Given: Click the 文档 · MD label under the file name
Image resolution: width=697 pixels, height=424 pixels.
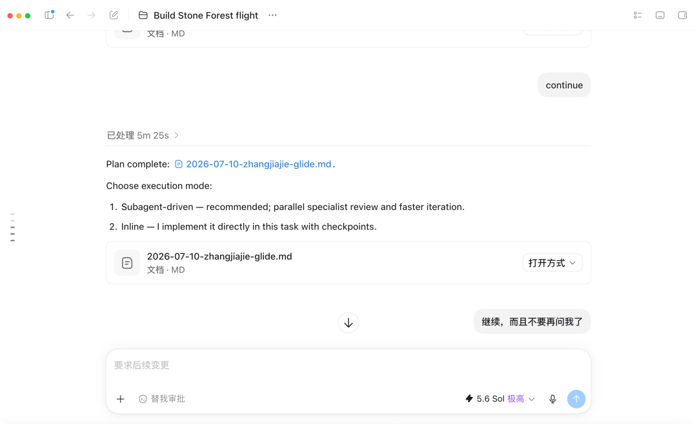Looking at the screenshot, I should point(166,270).
